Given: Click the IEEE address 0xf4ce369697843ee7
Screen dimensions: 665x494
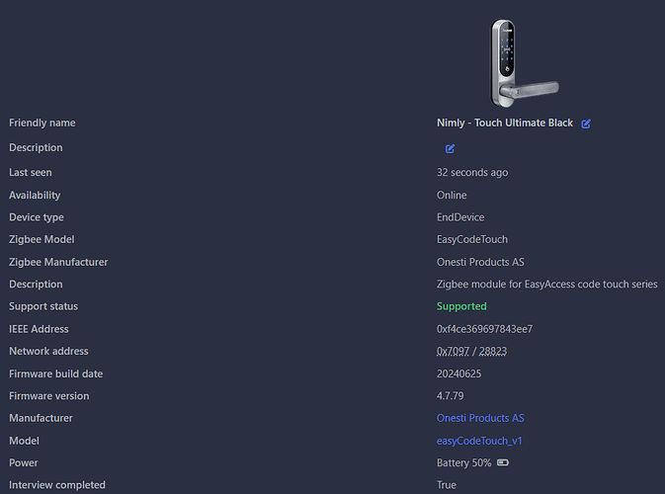Looking at the screenshot, I should tap(484, 329).
